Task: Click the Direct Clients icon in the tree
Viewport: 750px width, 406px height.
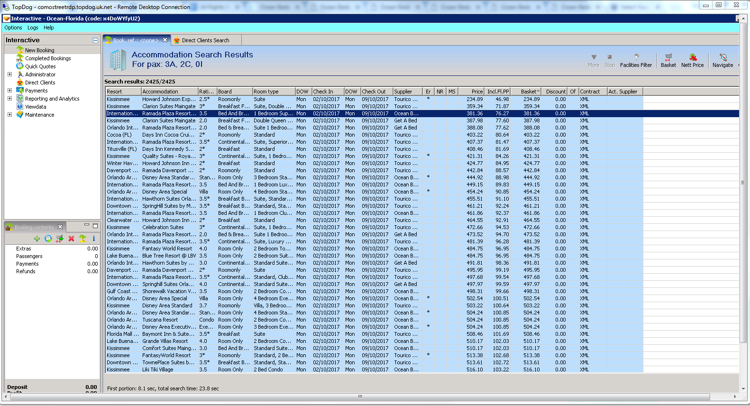Action: pyautogui.click(x=20, y=82)
